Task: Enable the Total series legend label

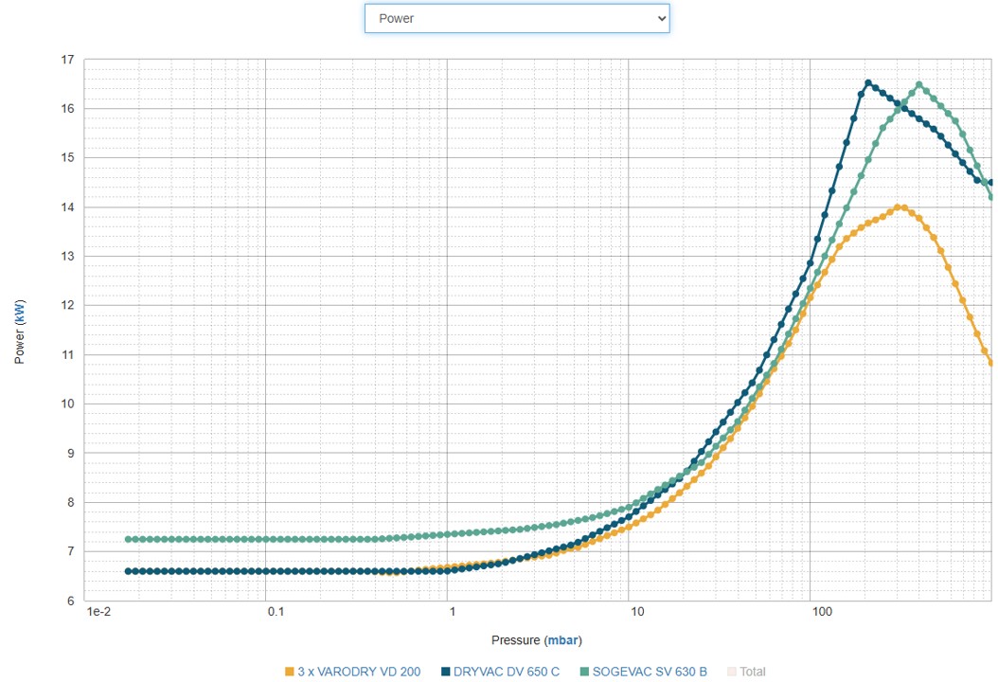Action: pos(752,672)
